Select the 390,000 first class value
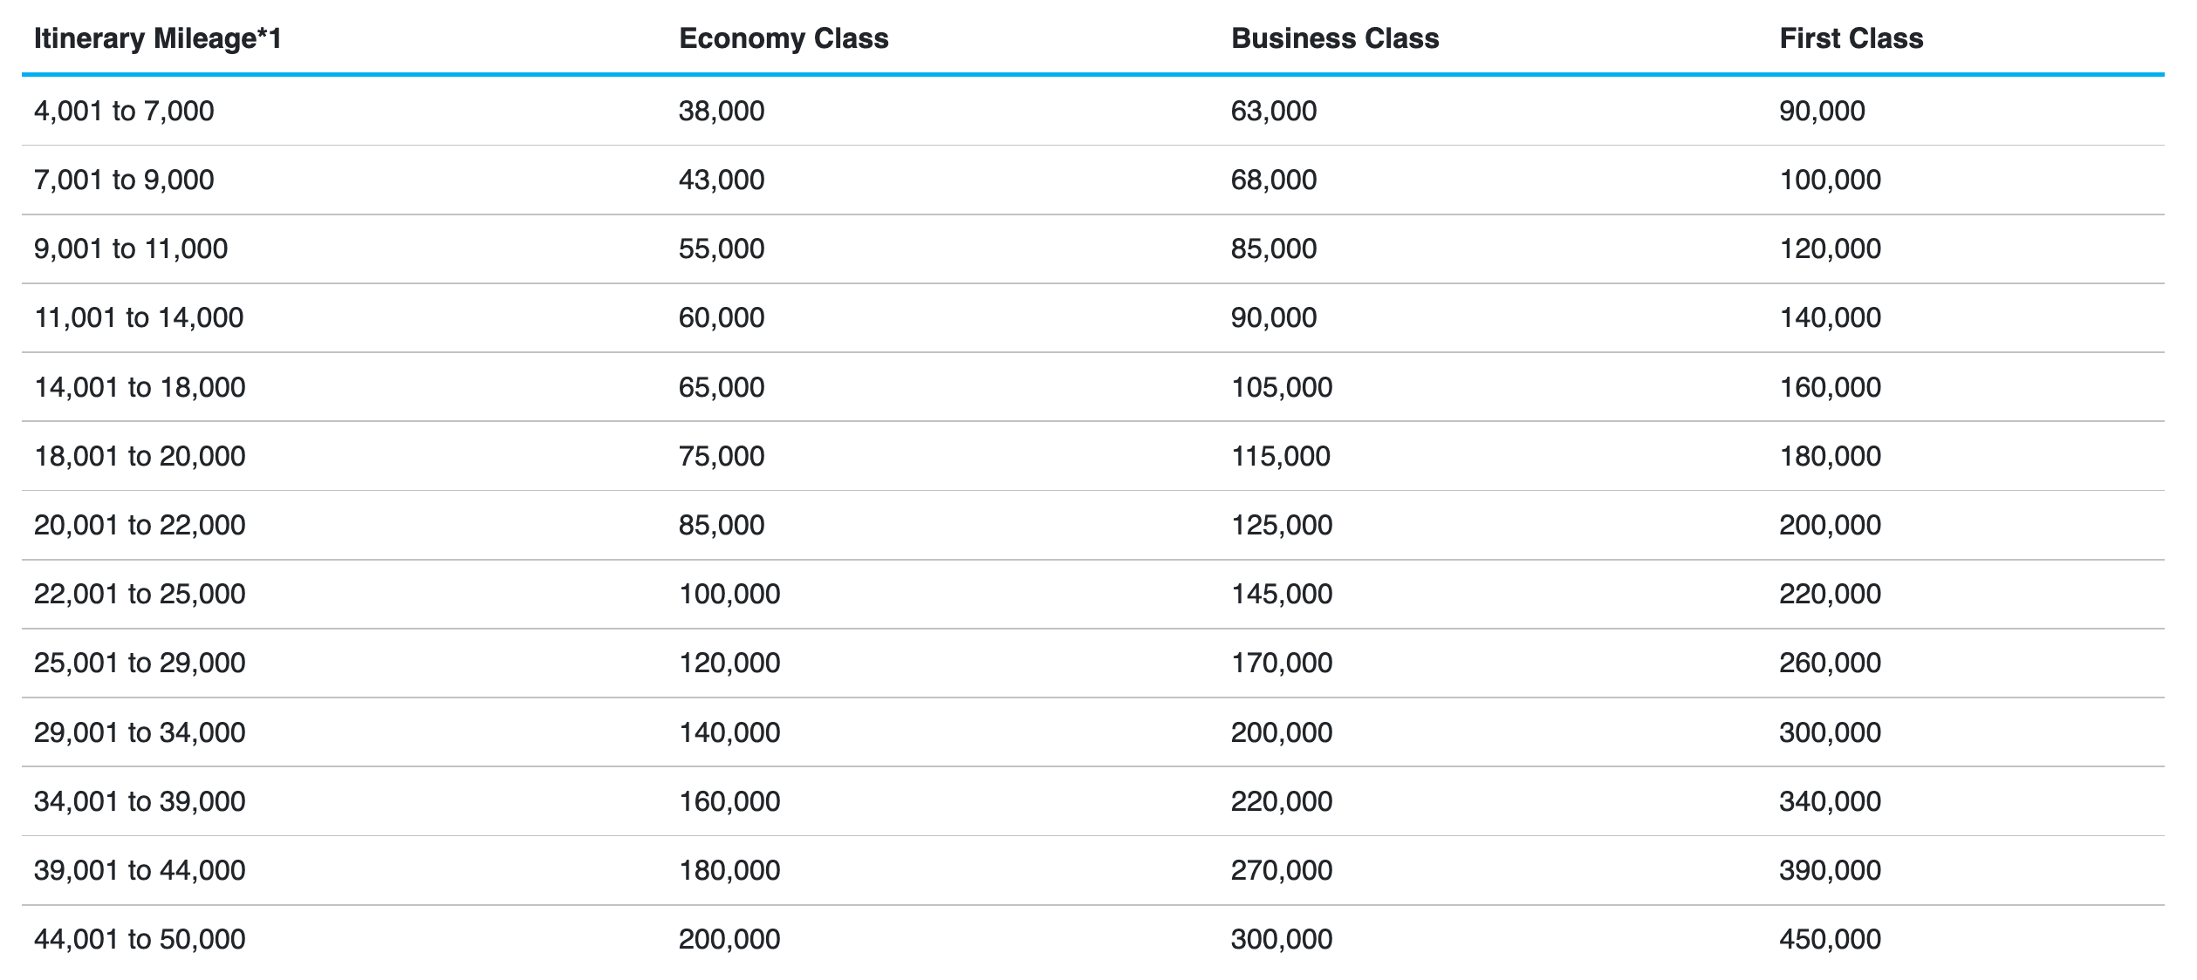 [1831, 870]
